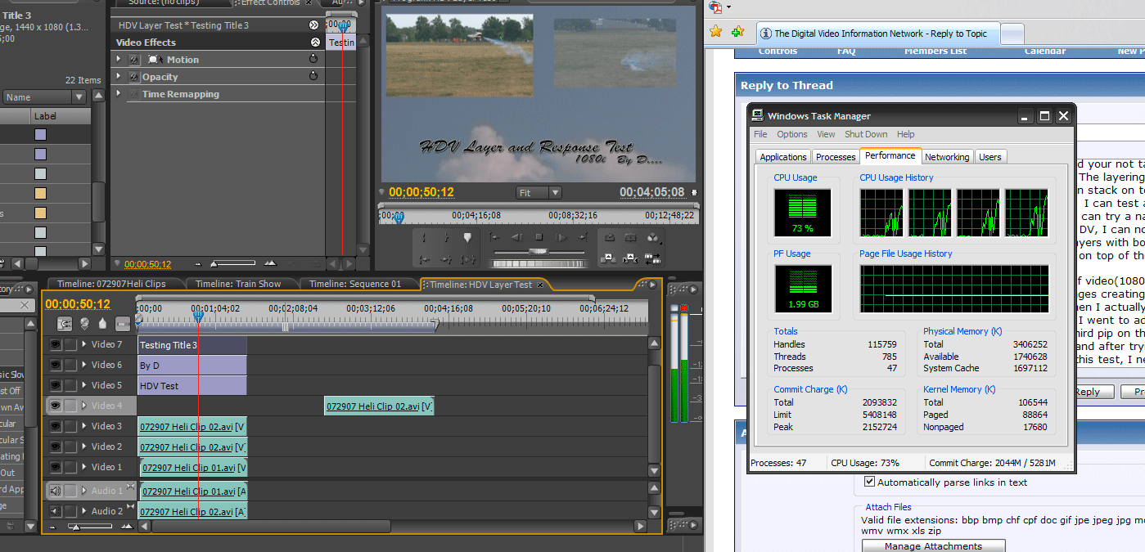This screenshot has height=552, width=1145.
Task: Click the Go to Out Point button
Action: (446, 259)
